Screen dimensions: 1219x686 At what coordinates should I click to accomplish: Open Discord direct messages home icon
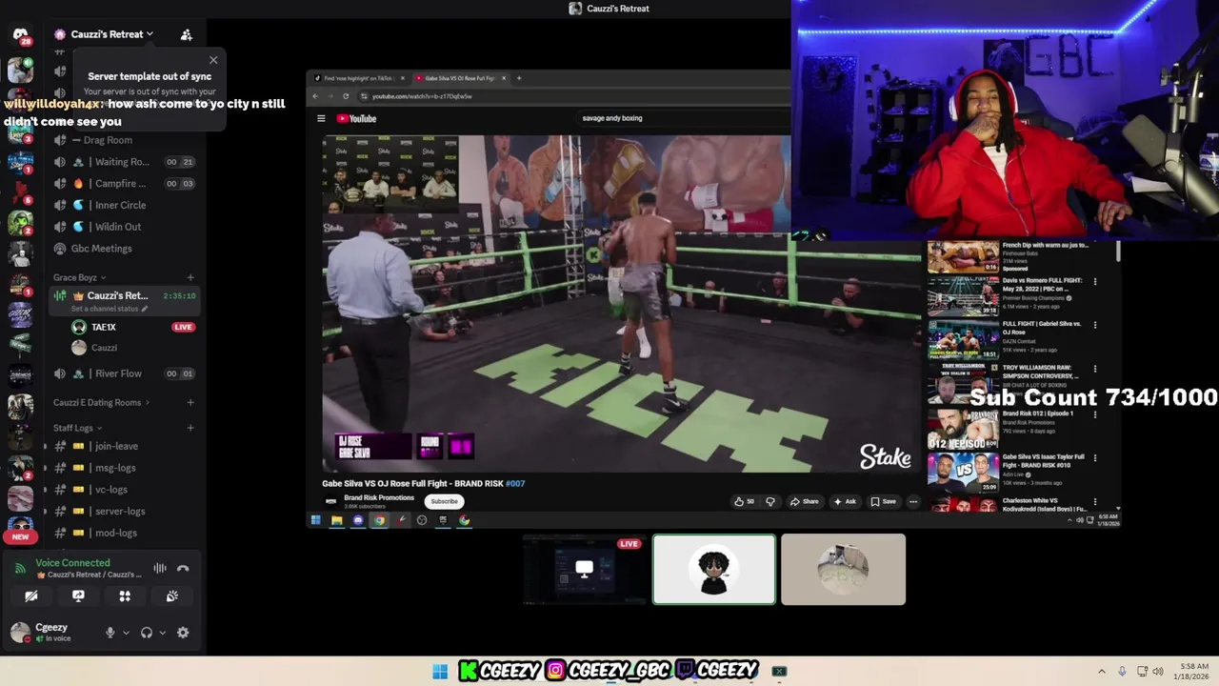point(20,34)
